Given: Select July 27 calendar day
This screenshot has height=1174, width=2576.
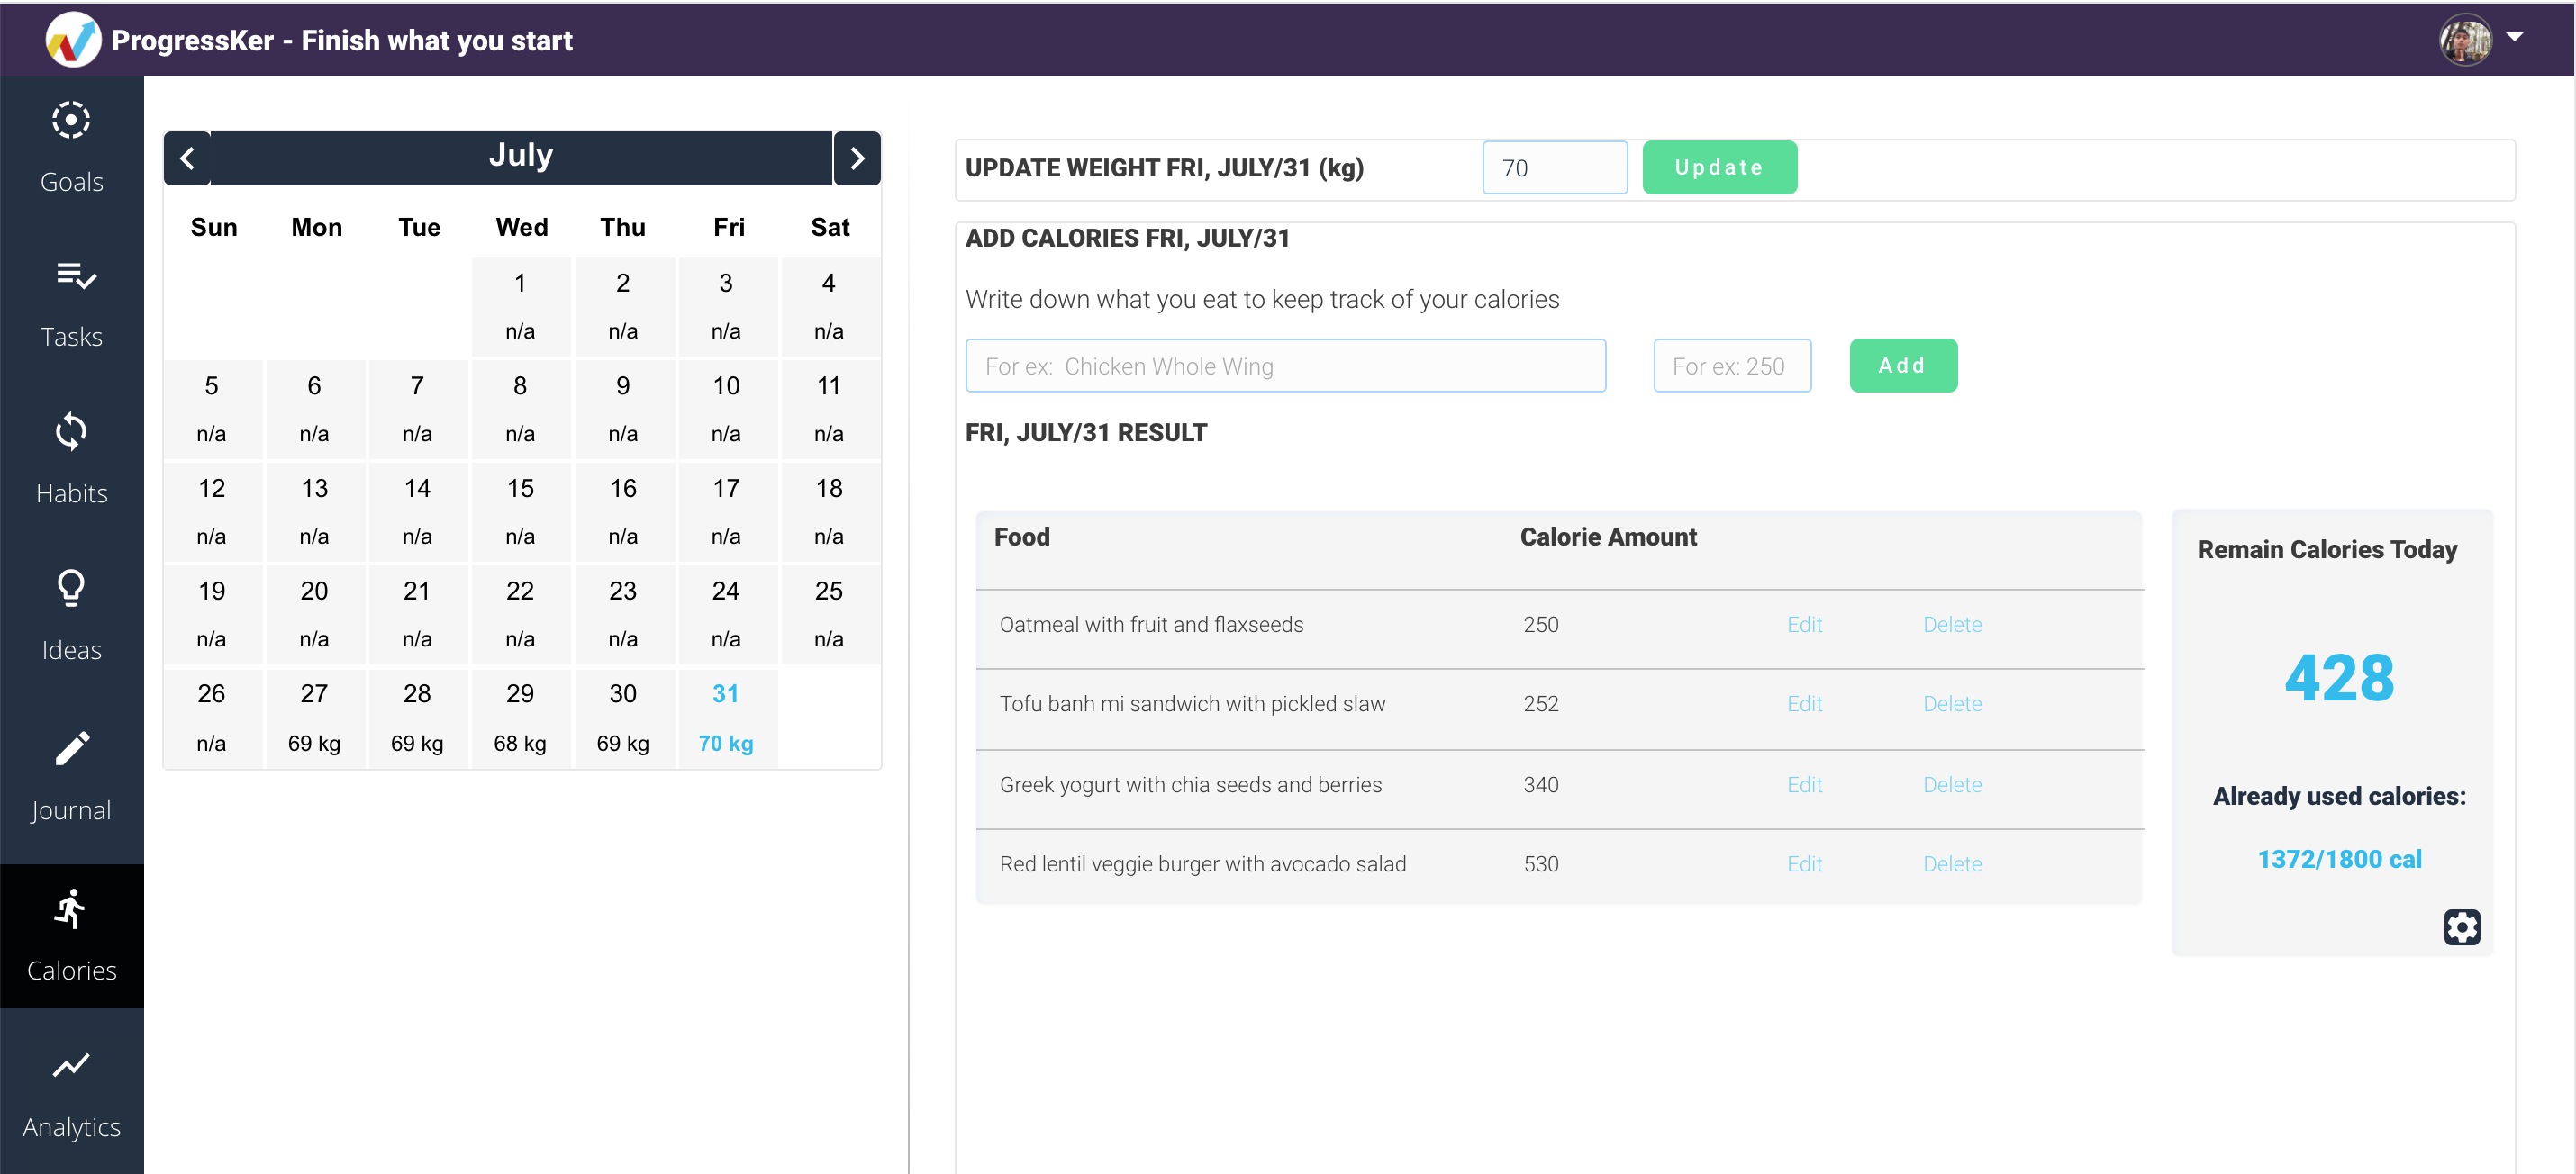Looking at the screenshot, I should pos(314,717).
